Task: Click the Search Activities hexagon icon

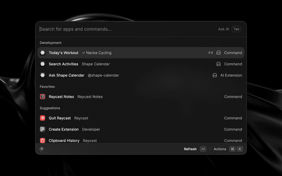Action: (43, 64)
